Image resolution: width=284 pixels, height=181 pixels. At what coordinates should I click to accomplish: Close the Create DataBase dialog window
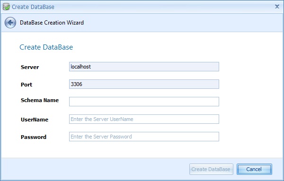point(277,7)
